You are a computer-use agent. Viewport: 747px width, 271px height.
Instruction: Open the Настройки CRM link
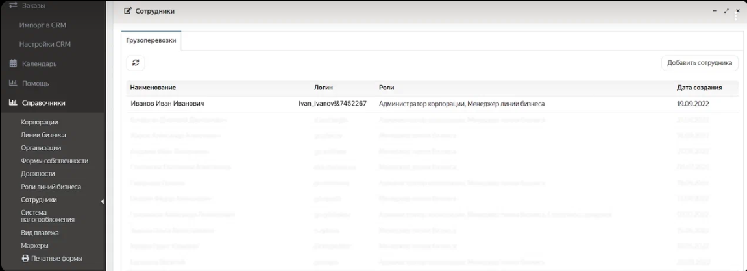pyautogui.click(x=45, y=44)
